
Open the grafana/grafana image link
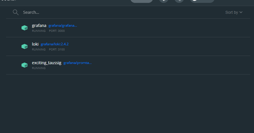[x=63, y=26]
